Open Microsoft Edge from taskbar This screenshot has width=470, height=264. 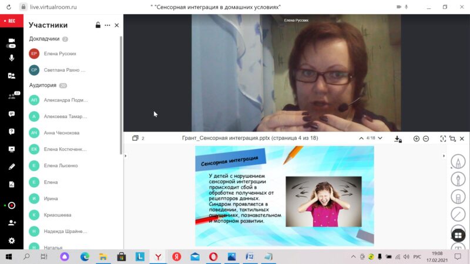[85, 256]
